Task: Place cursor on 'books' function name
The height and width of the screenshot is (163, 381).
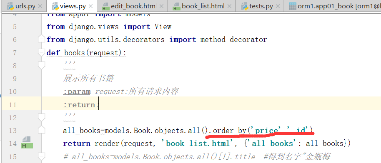Action: click(75, 53)
